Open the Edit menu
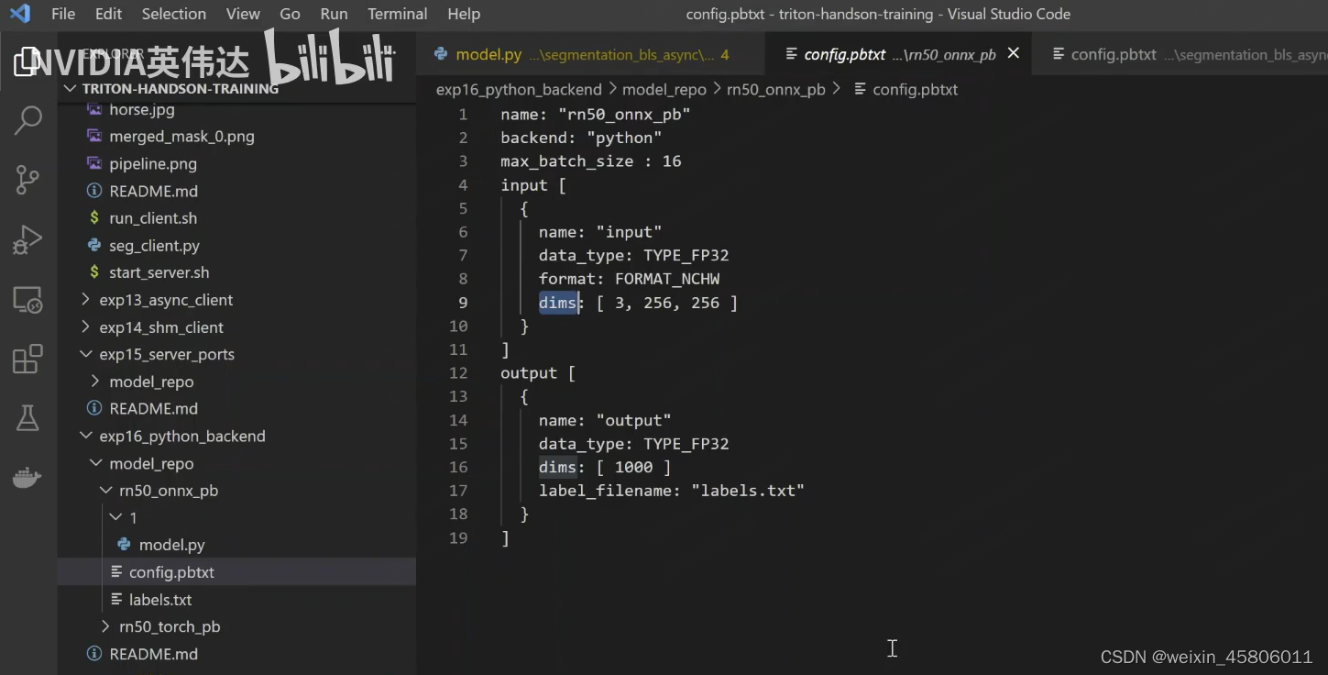 pos(108,14)
